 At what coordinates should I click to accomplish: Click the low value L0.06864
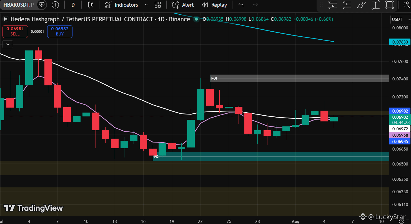[x=258, y=19]
